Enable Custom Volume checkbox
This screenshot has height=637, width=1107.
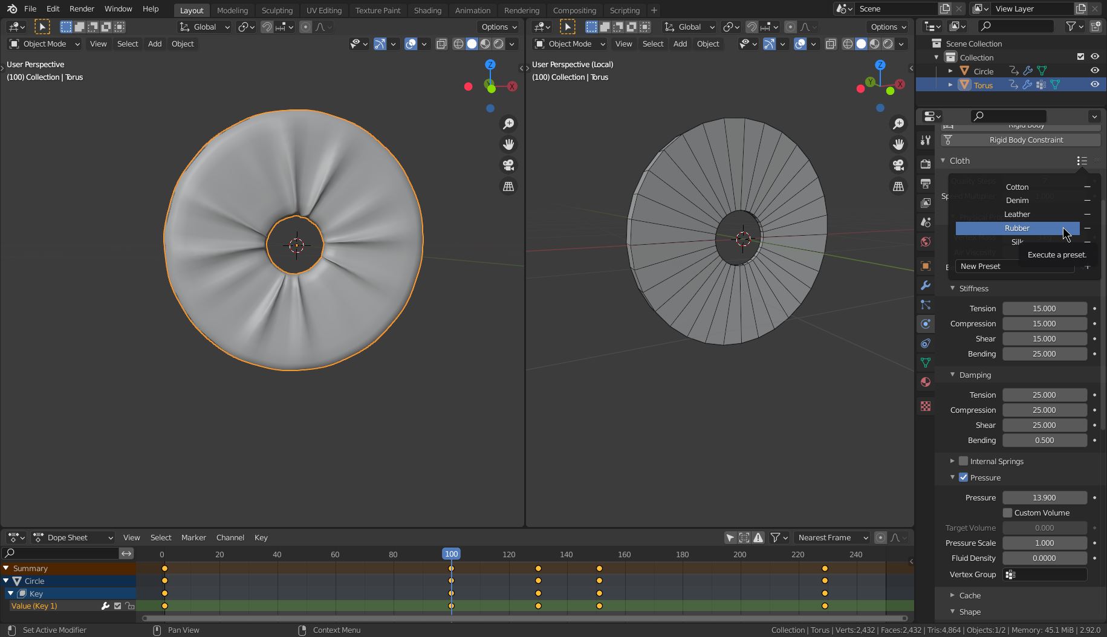tap(1007, 513)
